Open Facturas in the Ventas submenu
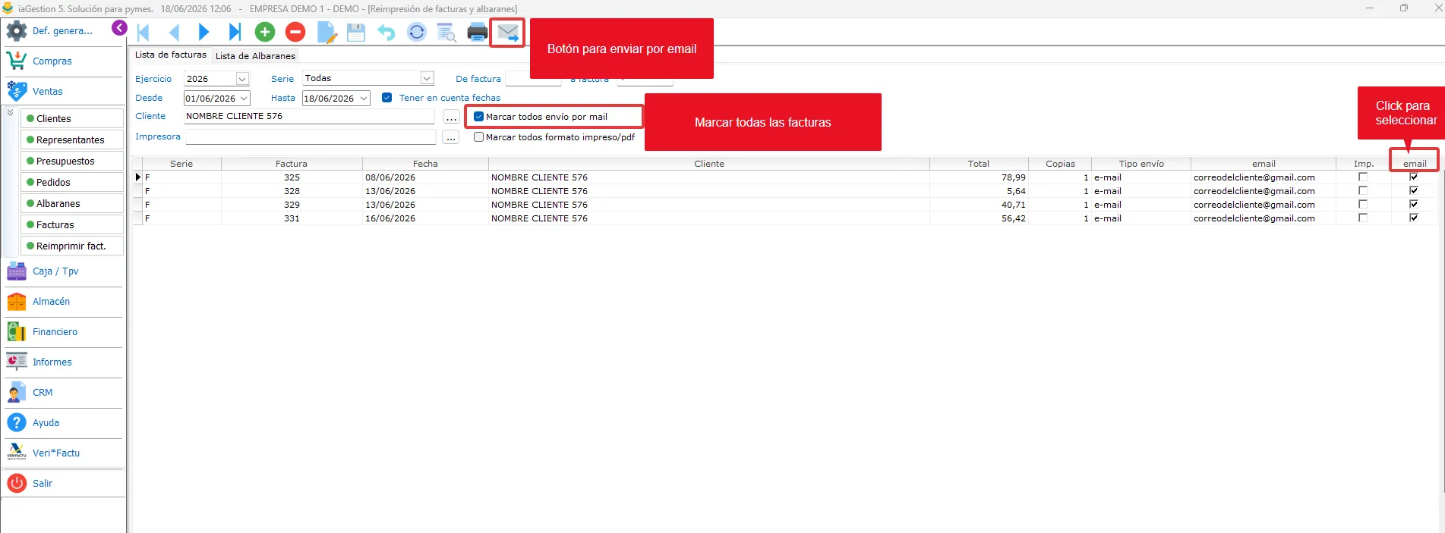Viewport: 1445px width, 533px height. [73, 224]
